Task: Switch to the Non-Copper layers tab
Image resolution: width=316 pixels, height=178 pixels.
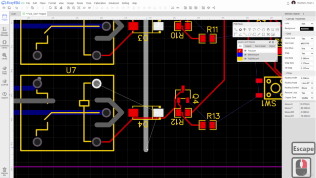Action: click(x=260, y=46)
